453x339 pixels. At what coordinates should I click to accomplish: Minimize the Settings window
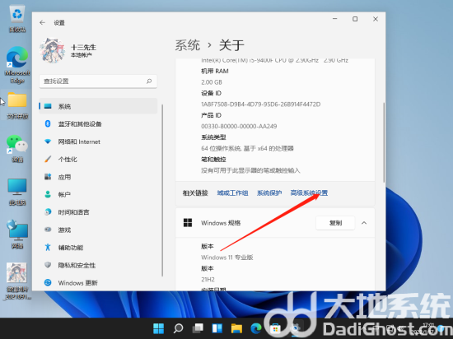tap(335, 19)
